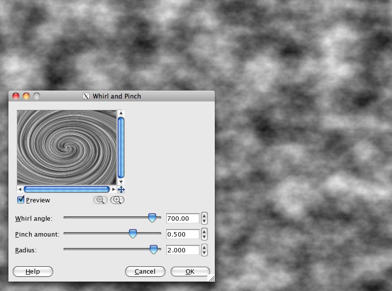Close the dialog with red button
Viewport: 392px width, 291px height.
pos(16,96)
